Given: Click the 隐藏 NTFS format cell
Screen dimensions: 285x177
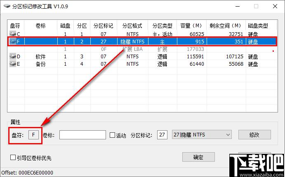Looking at the screenshot, I should (x=132, y=42).
